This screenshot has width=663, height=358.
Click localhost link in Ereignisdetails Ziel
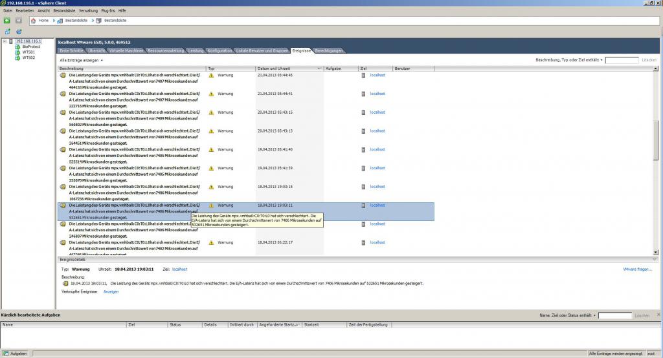179,269
